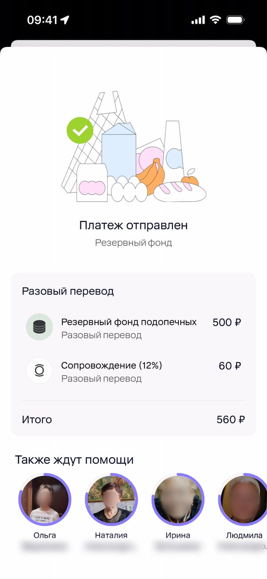Image resolution: width=267 pixels, height=579 pixels.
Task: Tap the cellular signal bars icon
Action: pyautogui.click(x=198, y=20)
